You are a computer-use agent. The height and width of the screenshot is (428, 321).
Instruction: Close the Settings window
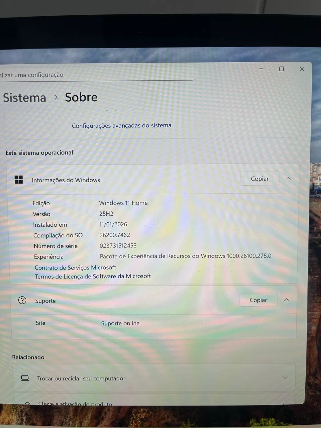302,69
